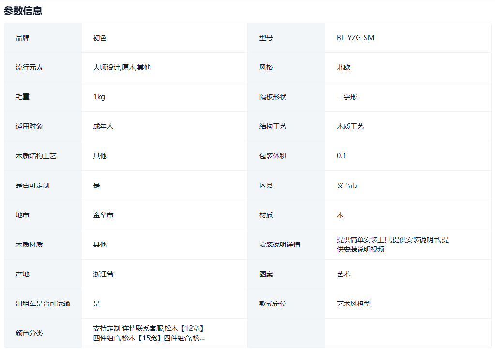Click the 安装说明详情 description text

[392, 245]
